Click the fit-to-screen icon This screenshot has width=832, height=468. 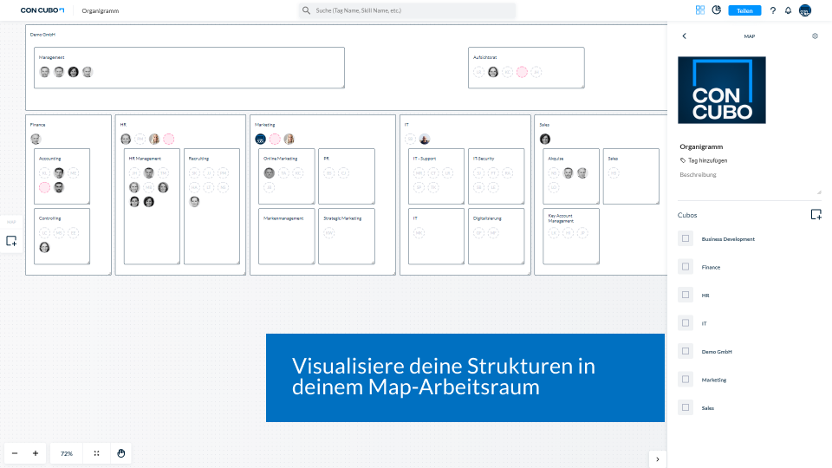(96, 453)
